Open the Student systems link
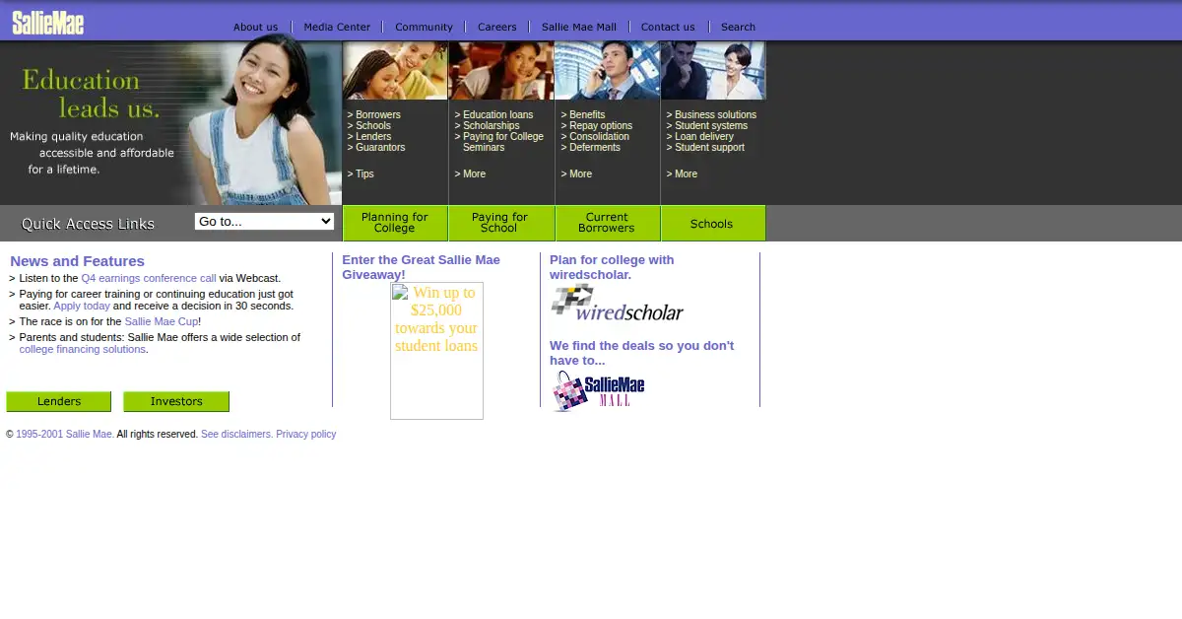The height and width of the screenshot is (619, 1182). click(x=711, y=126)
